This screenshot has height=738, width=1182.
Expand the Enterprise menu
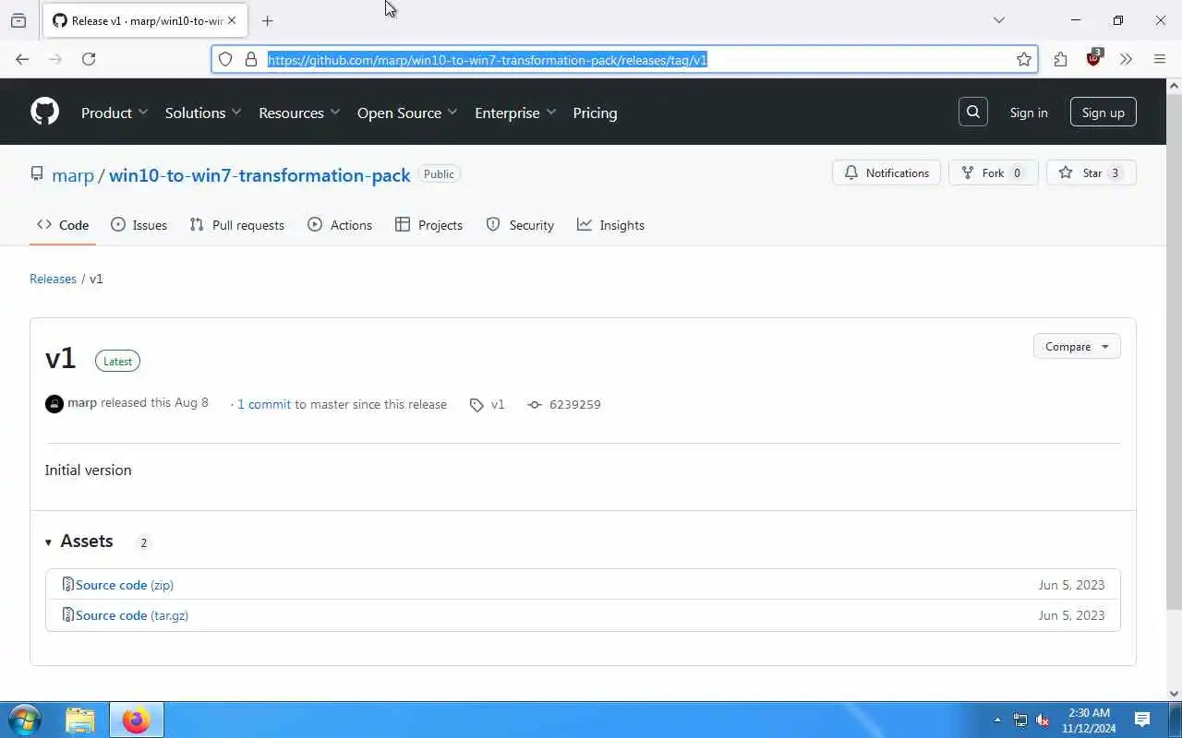tap(515, 113)
